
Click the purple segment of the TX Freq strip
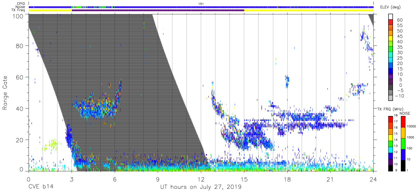tap(158, 10)
